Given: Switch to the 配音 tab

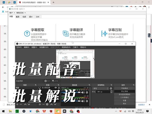Looking at the screenshot, I should (18, 17).
